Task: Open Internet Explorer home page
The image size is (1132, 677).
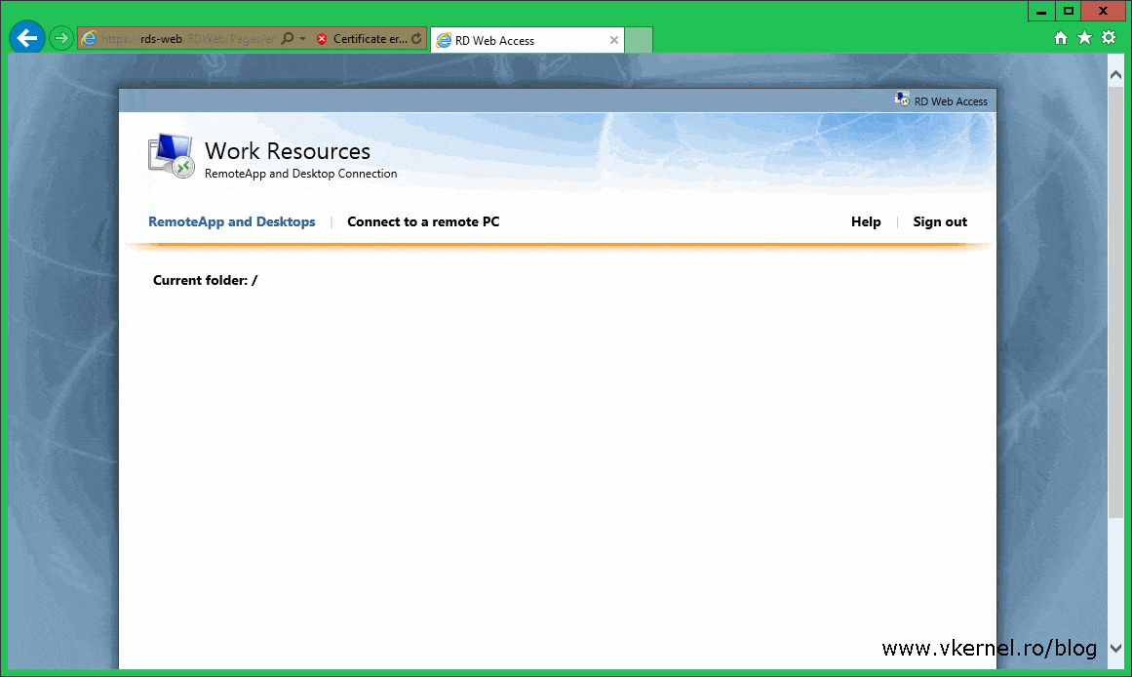Action: pos(1060,37)
